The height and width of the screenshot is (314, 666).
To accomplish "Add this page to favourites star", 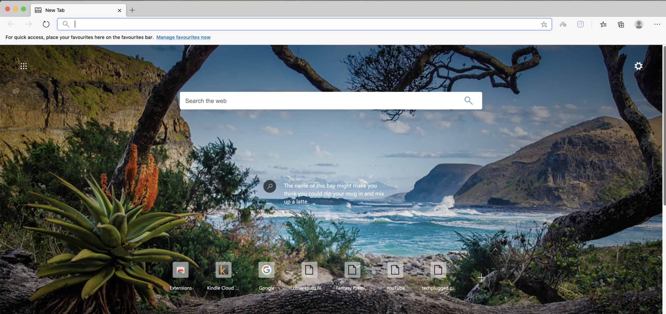I will coord(544,24).
